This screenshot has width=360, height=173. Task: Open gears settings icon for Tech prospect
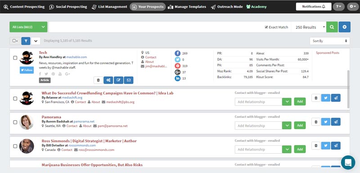(108, 80)
